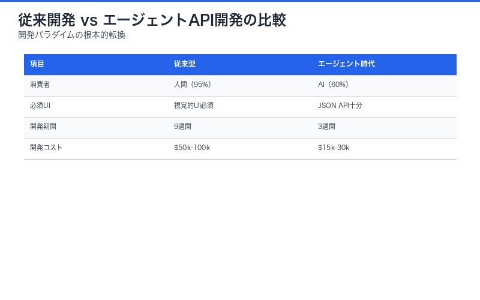Click the word vs in the title

89,20
